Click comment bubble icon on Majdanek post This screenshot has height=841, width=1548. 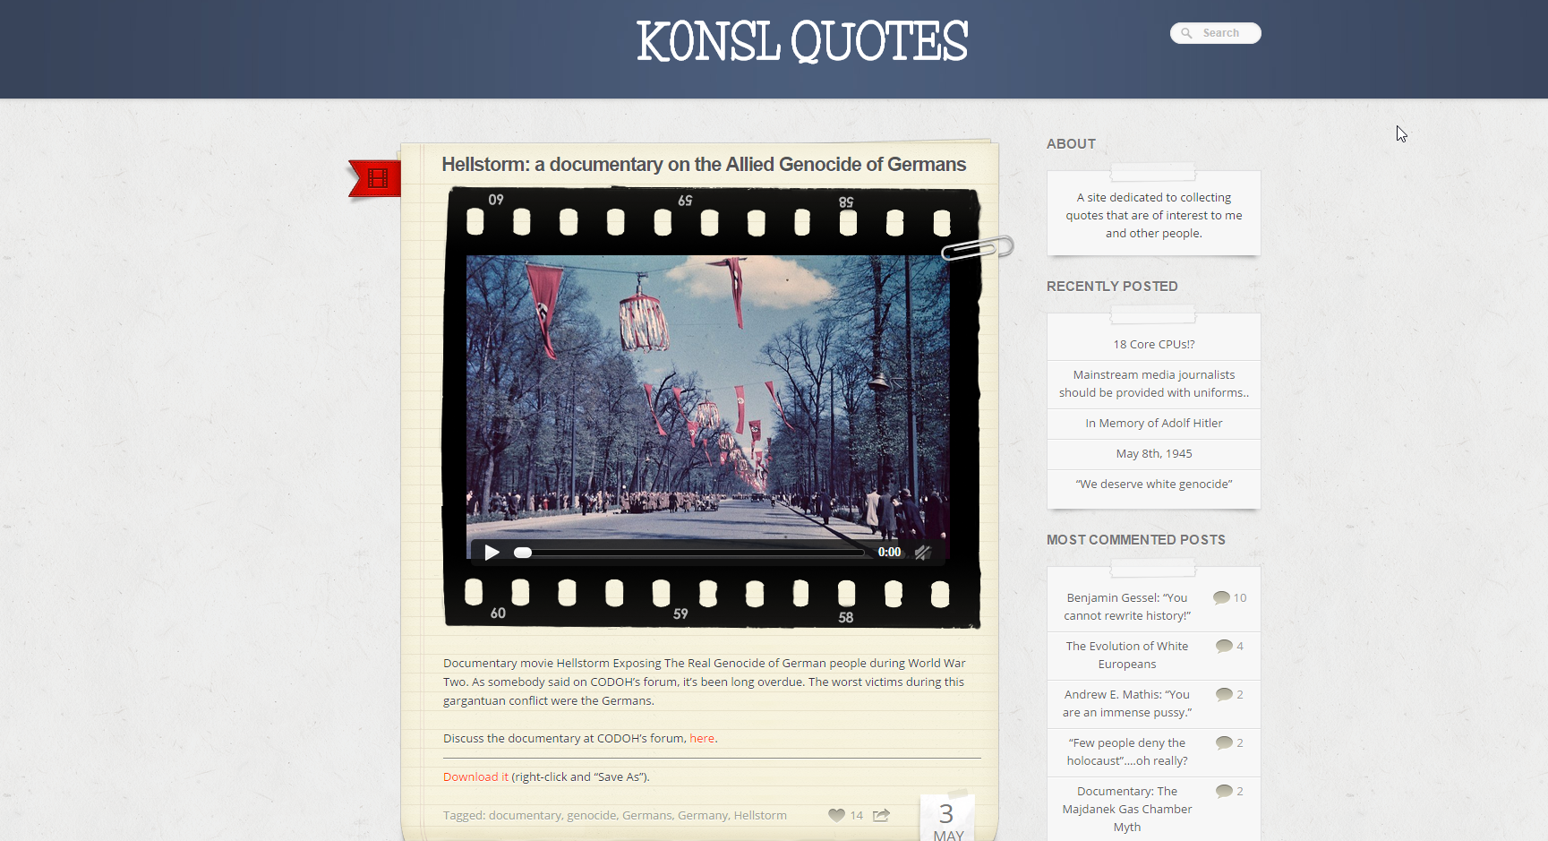click(1224, 791)
